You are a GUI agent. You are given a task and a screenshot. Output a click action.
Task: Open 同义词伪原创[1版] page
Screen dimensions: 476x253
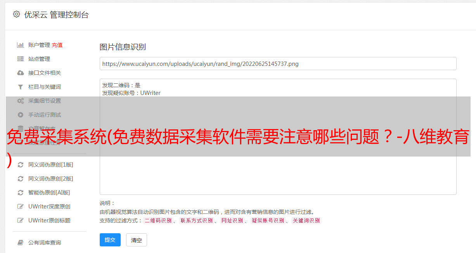tap(51, 165)
